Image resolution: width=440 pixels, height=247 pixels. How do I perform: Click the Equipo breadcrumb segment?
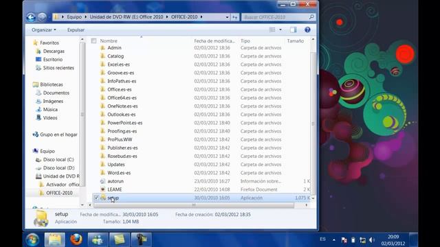[74, 17]
